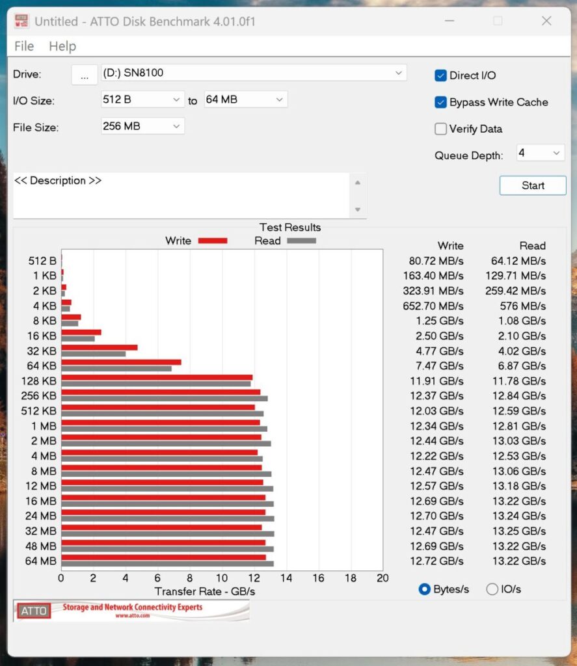Open the File Size 256 MB dropdown
577x666 pixels.
click(142, 126)
